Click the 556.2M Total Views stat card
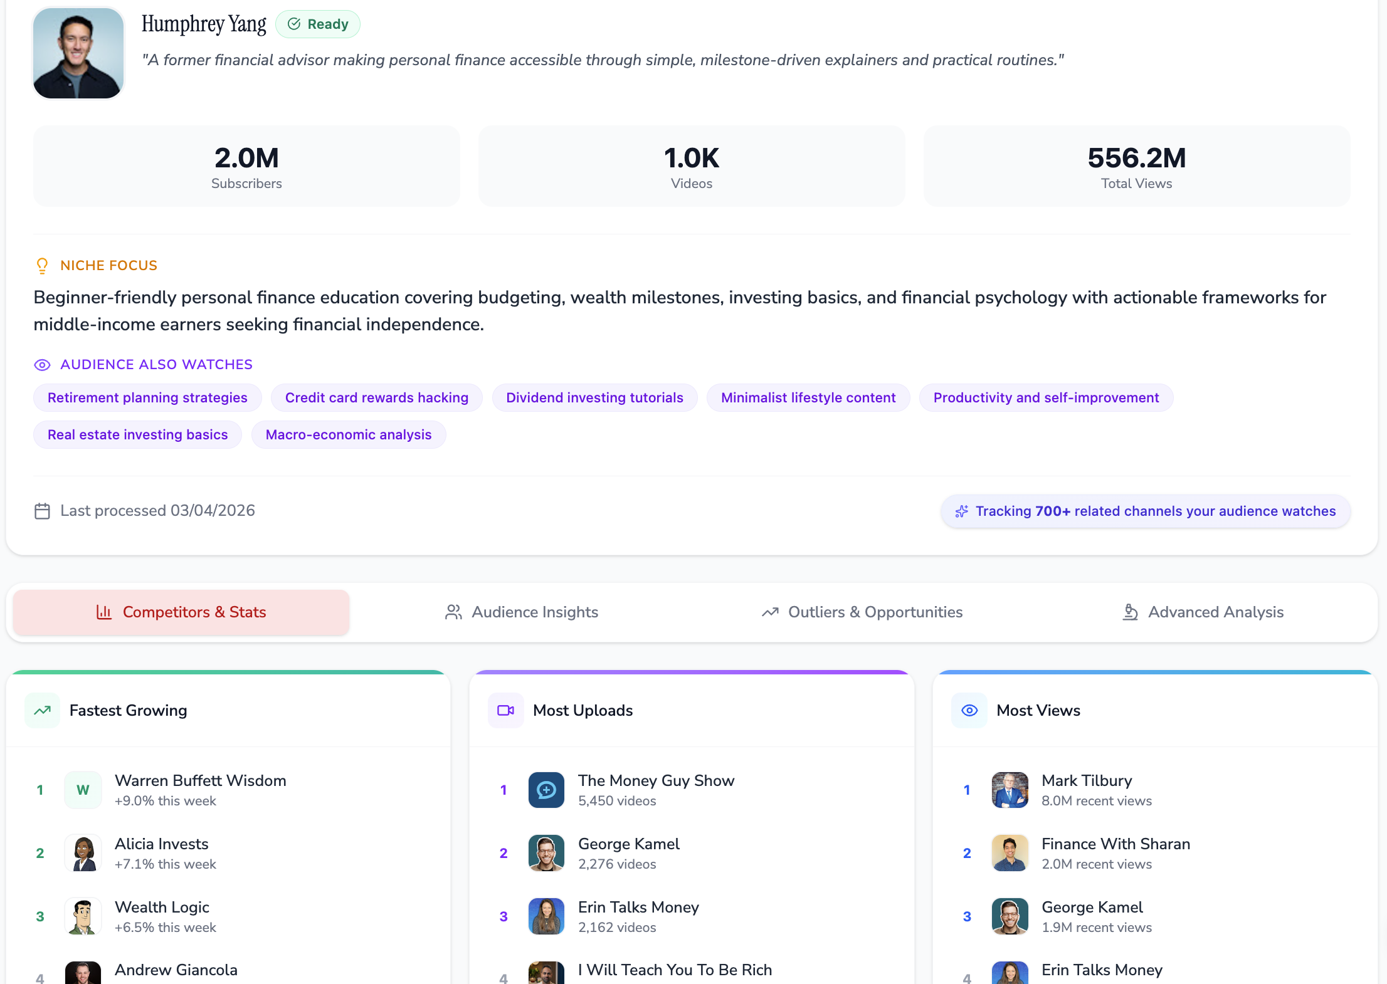Screen dimensions: 1387x984 click(1137, 166)
